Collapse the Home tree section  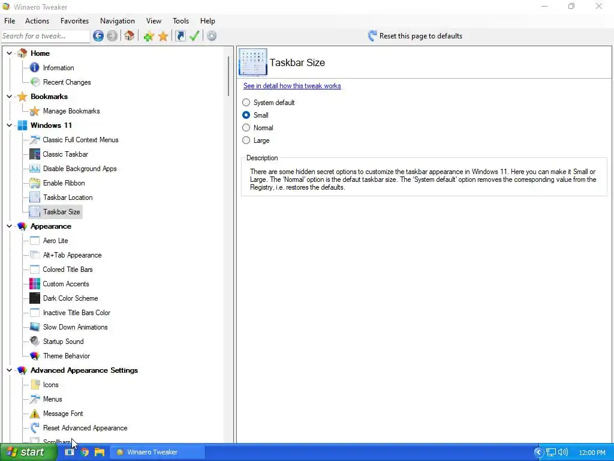click(10, 53)
